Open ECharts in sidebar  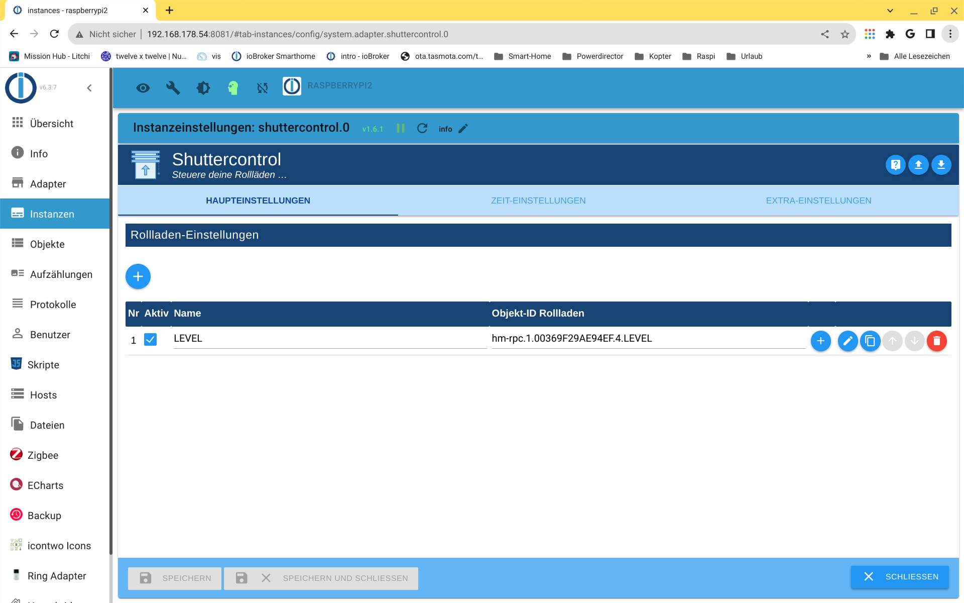[55, 485]
